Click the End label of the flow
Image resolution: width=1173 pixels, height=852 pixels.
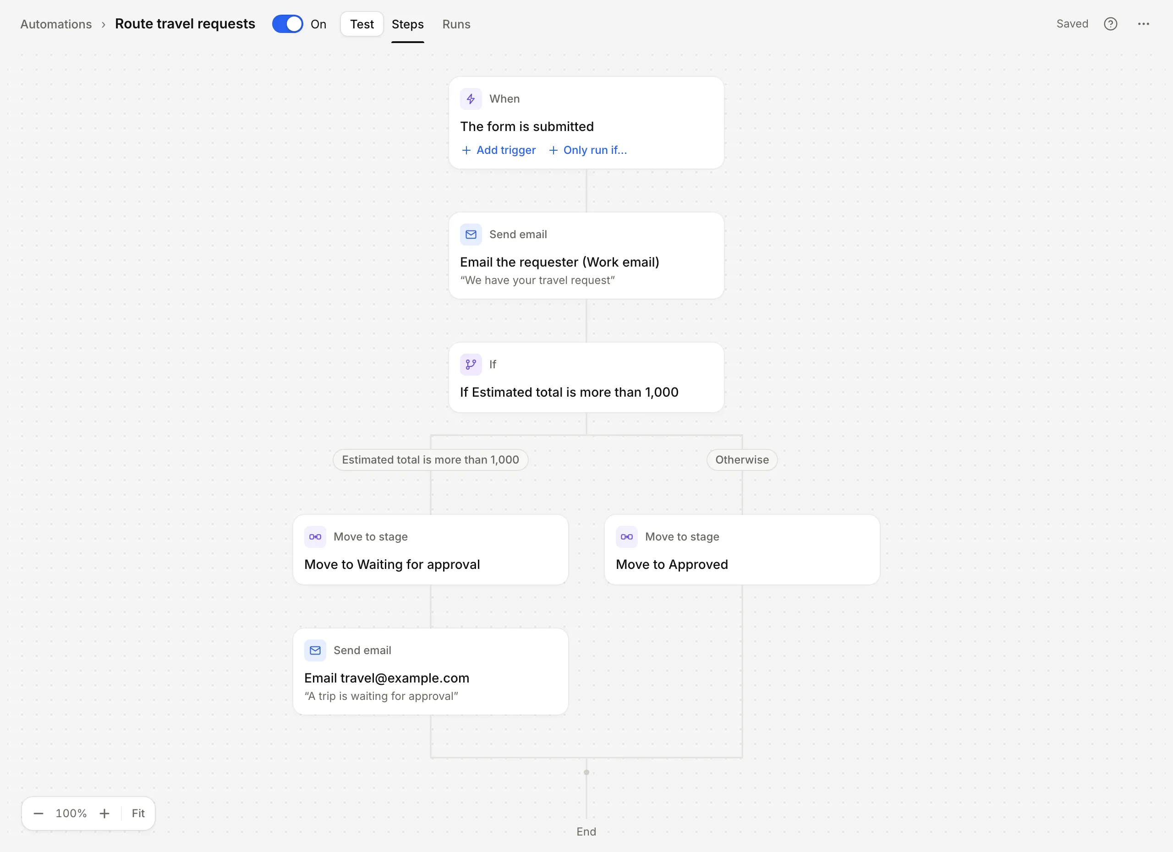pyautogui.click(x=586, y=831)
